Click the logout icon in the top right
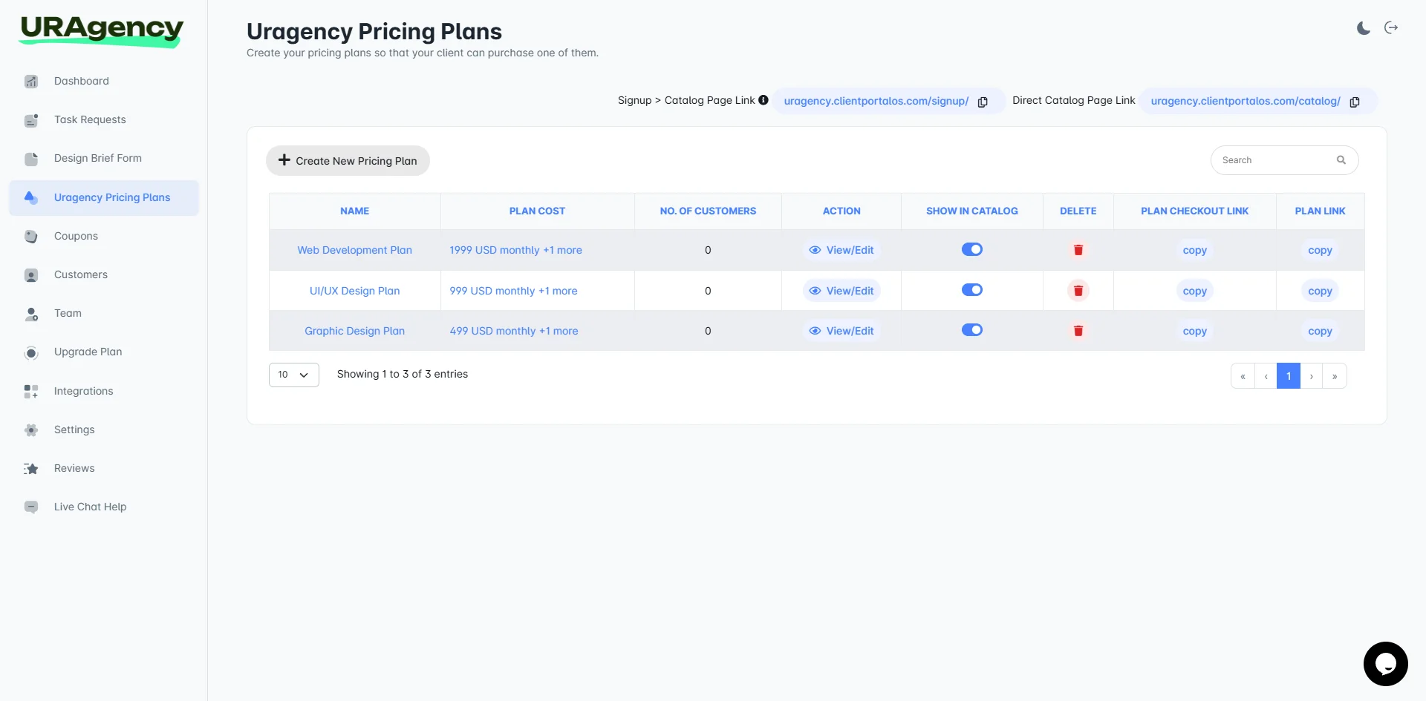 (1392, 28)
